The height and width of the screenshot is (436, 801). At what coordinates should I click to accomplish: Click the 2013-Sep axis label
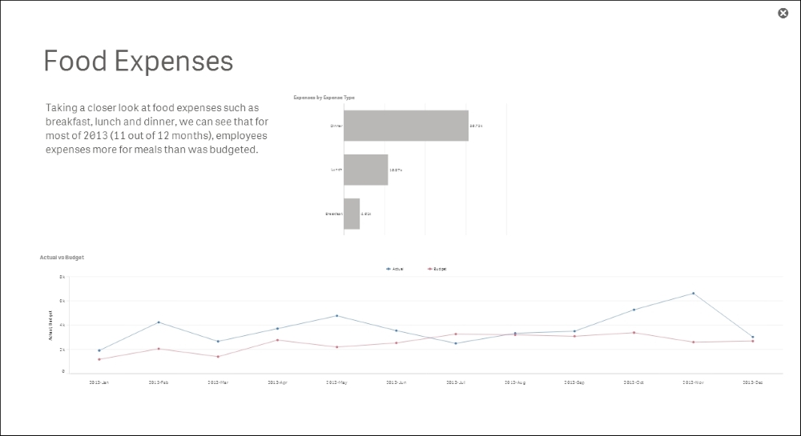click(x=574, y=382)
